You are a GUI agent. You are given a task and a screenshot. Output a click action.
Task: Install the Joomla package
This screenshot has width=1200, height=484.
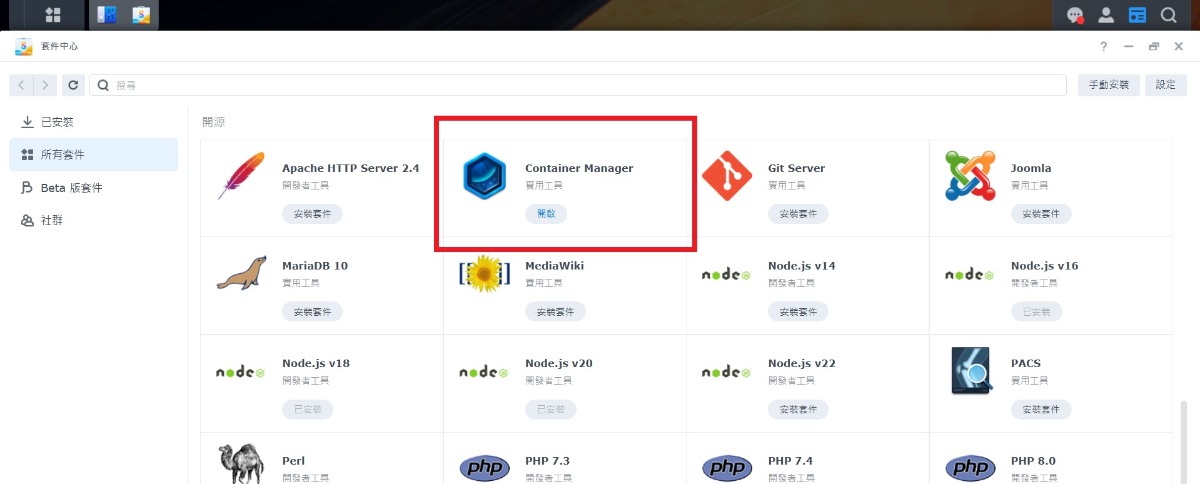[1041, 214]
